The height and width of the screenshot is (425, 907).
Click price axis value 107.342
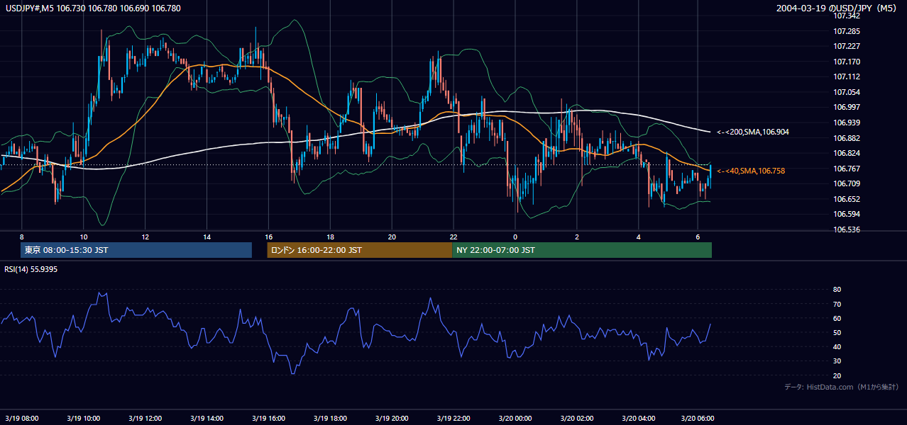(x=847, y=16)
